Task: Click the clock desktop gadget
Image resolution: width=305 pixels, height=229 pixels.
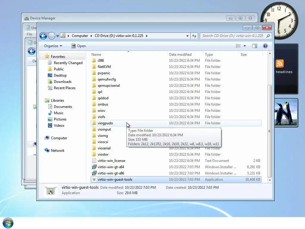Action: 279,20
